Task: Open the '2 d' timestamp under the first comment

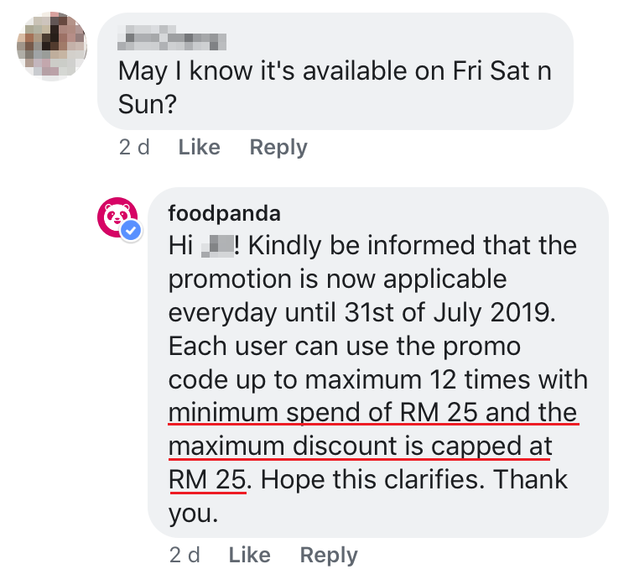Action: pos(134,148)
